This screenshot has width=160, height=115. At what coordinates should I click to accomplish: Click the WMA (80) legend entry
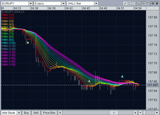[7, 37]
